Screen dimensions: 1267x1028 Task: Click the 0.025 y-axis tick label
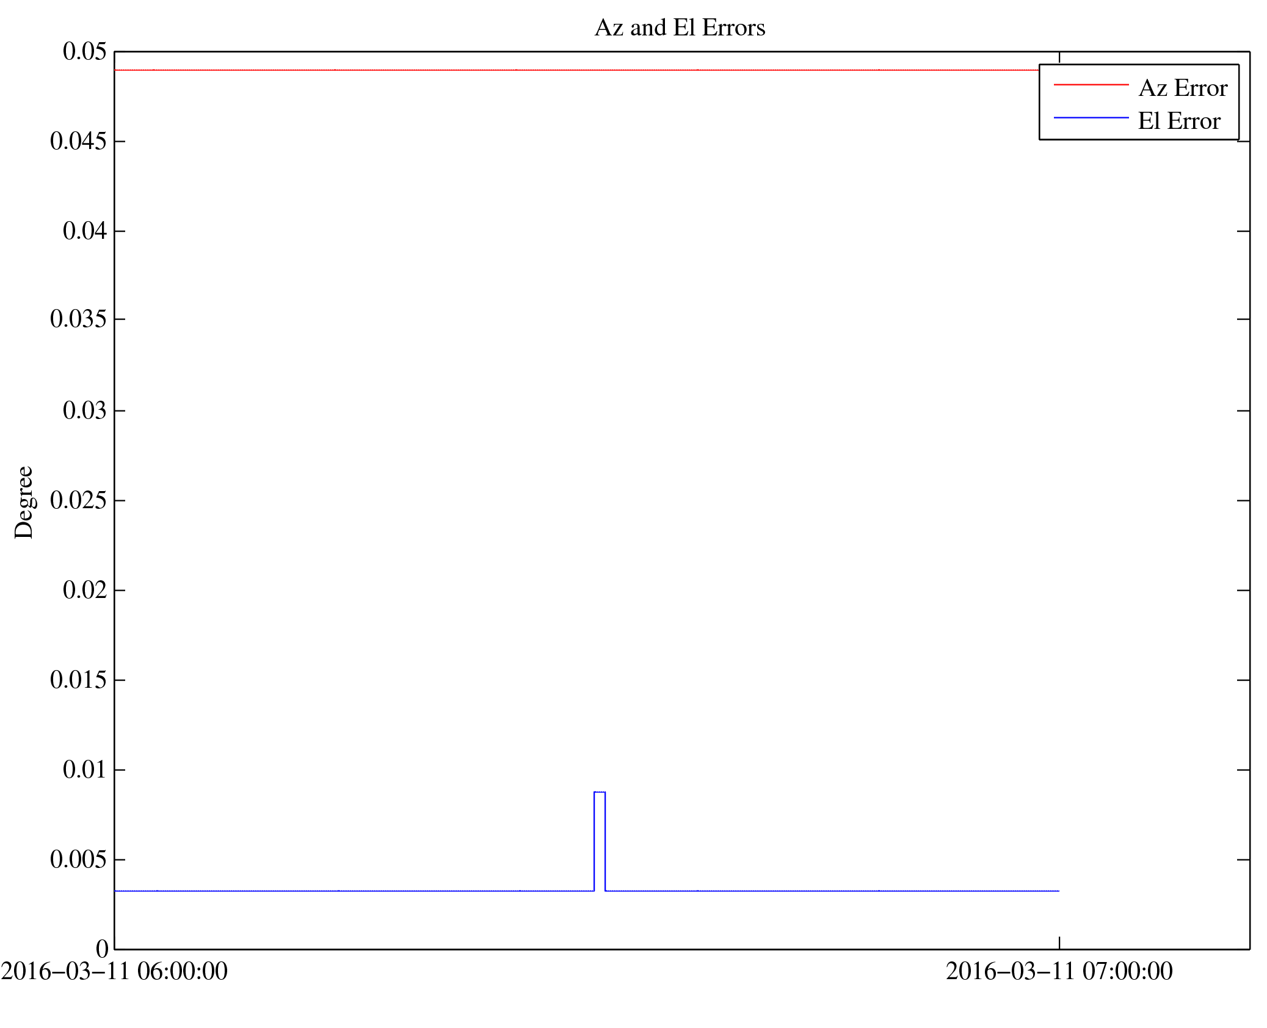[78, 500]
